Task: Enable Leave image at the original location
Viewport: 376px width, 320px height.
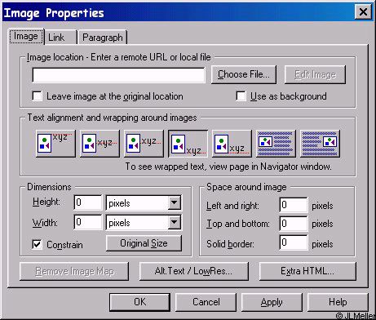Action: pos(37,96)
